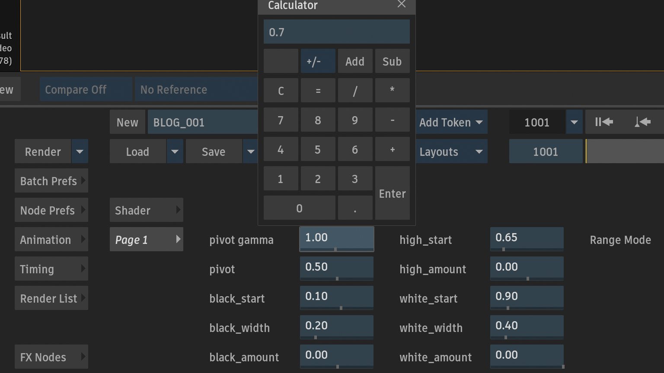Viewport: 664px width, 373px height.
Task: Open the Compare Off dropdown
Action: [x=86, y=89]
